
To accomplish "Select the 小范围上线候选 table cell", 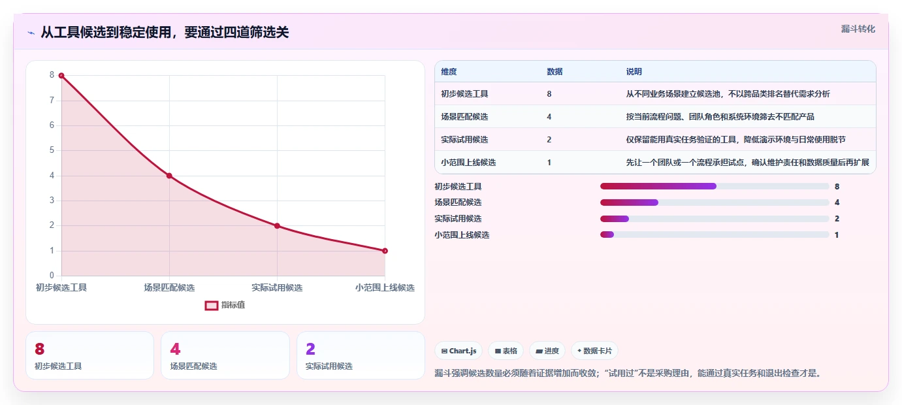I will [x=468, y=163].
